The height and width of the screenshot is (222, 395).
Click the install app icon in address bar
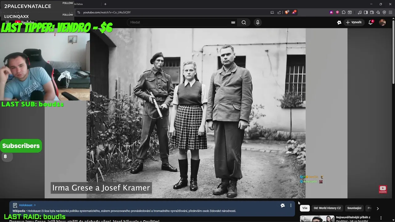tap(272, 12)
